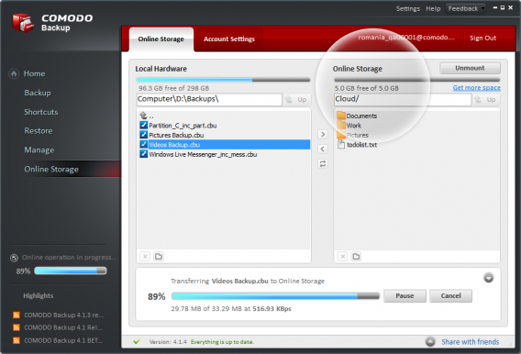The width and height of the screenshot is (521, 354).
Task: Click the synchronize arrows icon between panes
Action: (323, 163)
